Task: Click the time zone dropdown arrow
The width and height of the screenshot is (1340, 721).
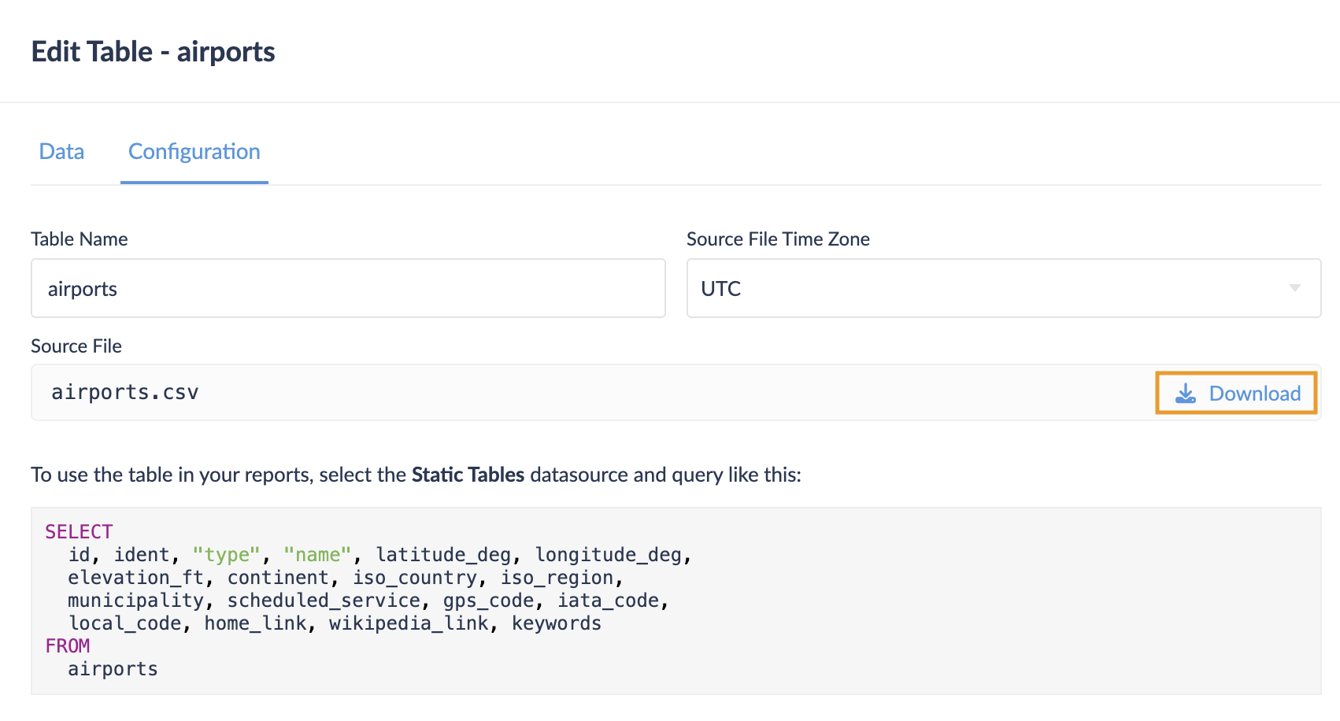Action: [x=1294, y=288]
